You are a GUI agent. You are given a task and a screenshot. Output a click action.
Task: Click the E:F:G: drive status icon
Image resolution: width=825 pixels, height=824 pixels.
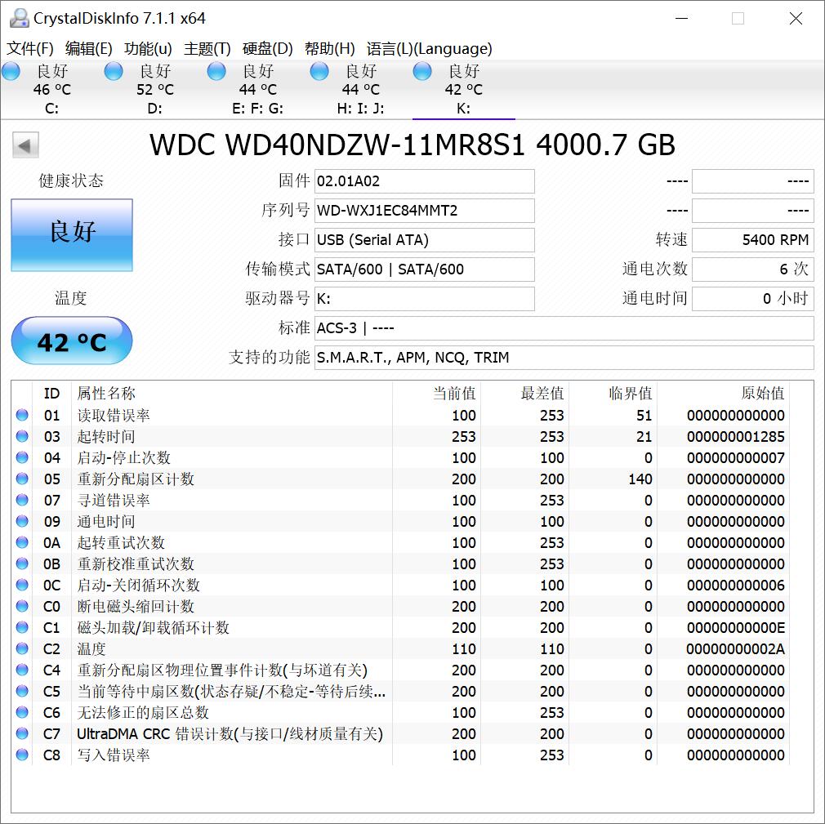point(216,71)
